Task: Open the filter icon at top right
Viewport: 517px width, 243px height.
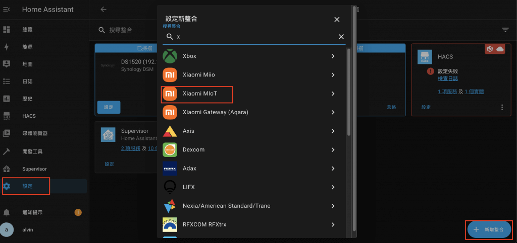Action: tap(505, 30)
